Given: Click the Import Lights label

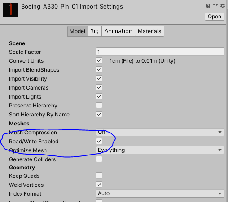Looking at the screenshot, I should click(x=25, y=97).
